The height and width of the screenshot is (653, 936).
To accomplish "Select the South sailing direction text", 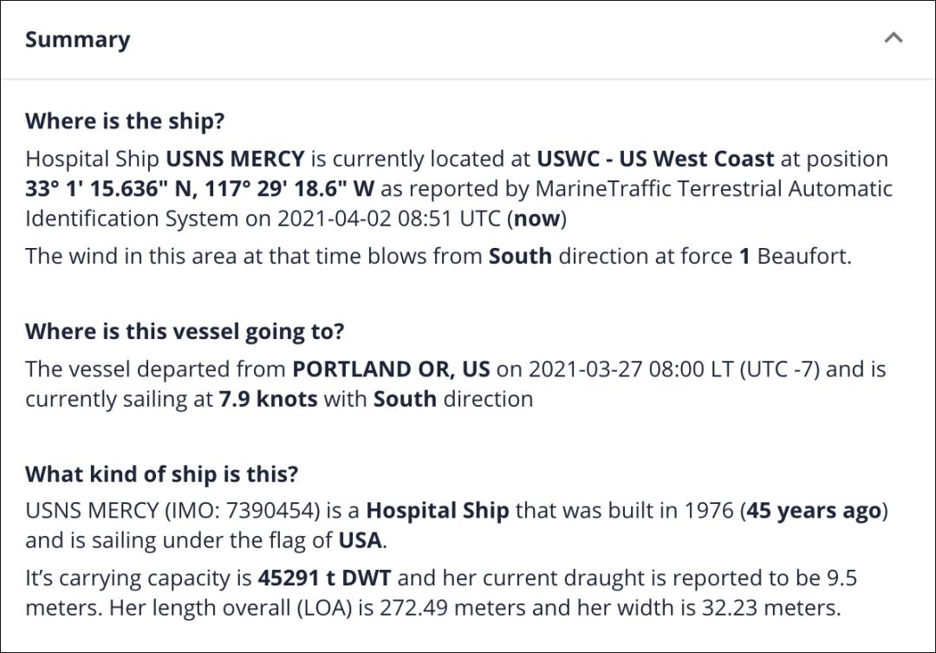I will [x=405, y=399].
